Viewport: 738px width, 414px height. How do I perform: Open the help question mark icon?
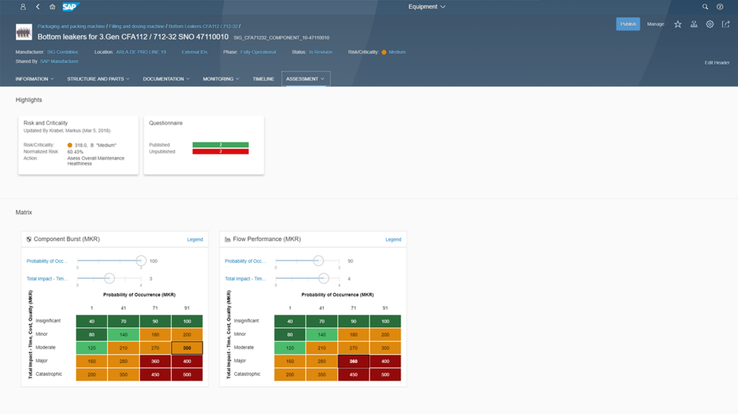click(x=720, y=7)
